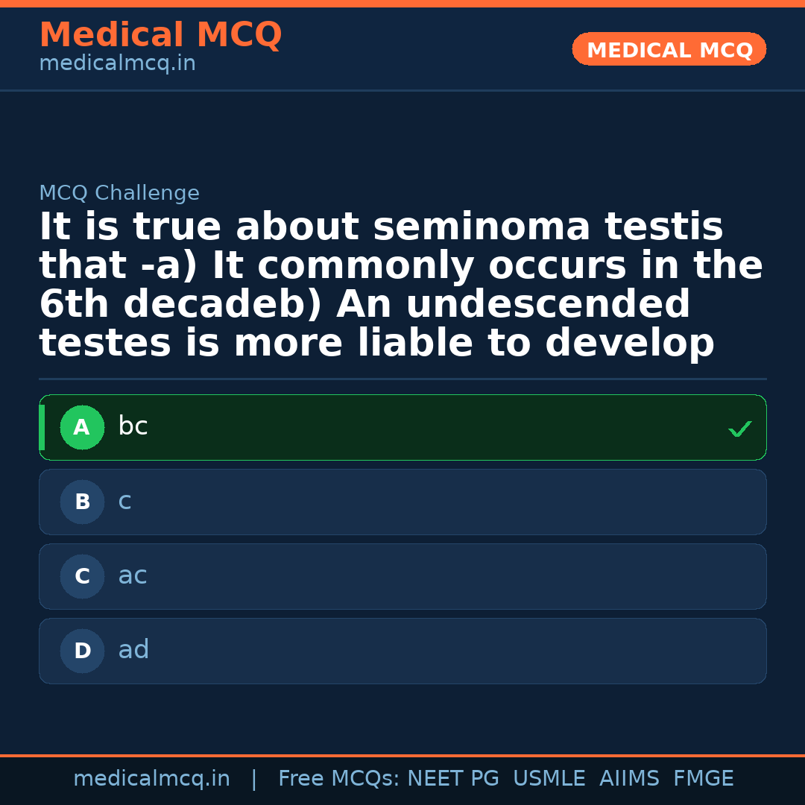The image size is (805, 805).
Task: Pick the answer text "ac"
Action: (133, 575)
